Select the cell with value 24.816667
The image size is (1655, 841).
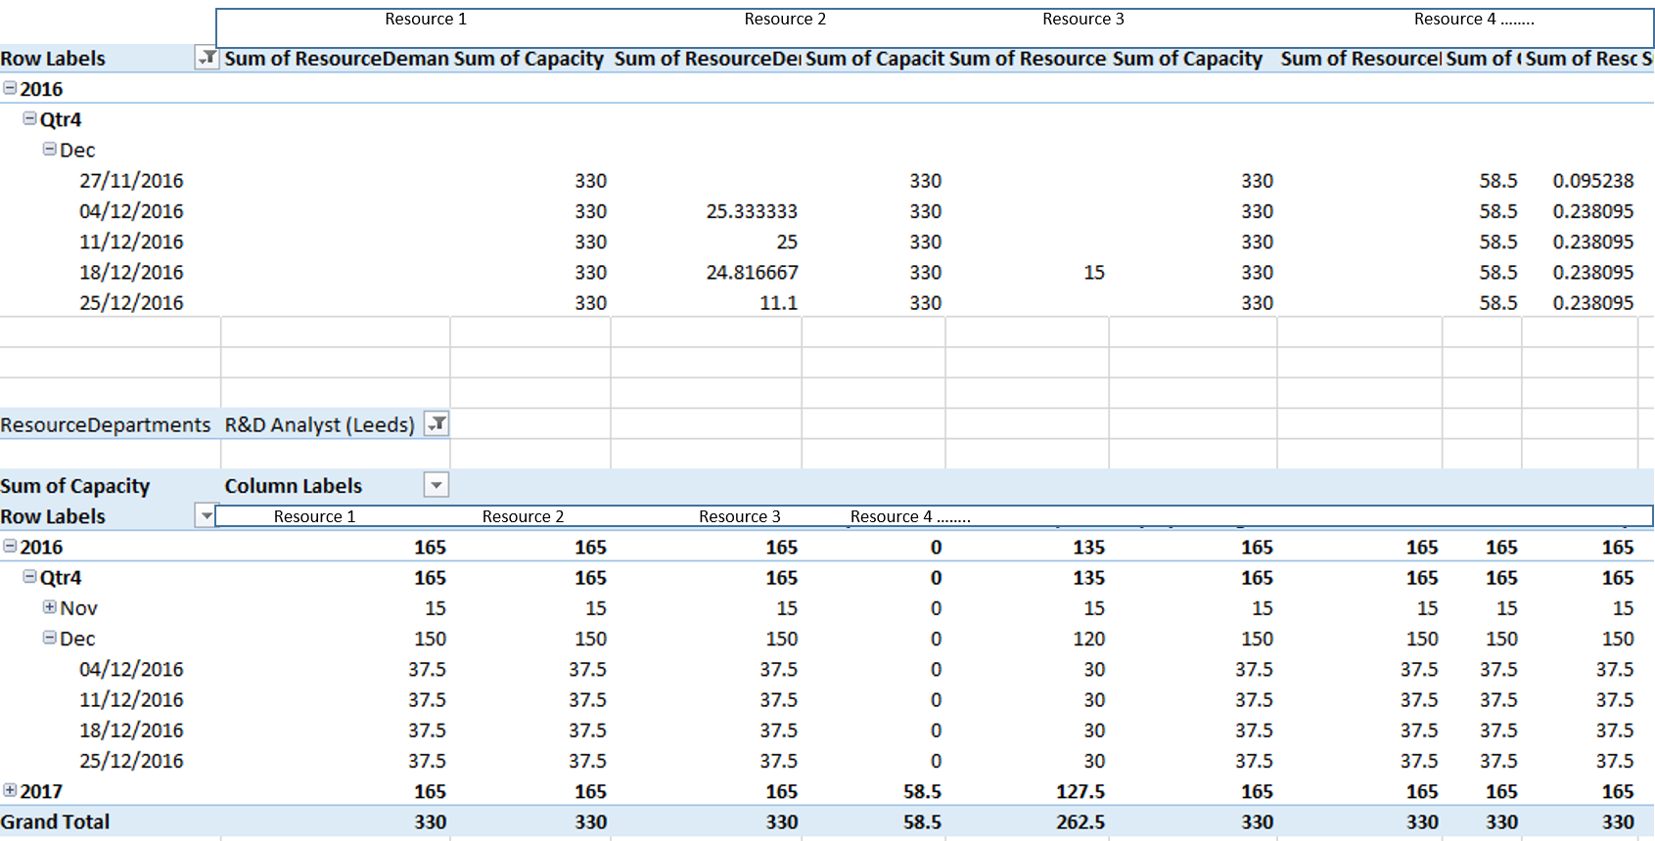(752, 272)
